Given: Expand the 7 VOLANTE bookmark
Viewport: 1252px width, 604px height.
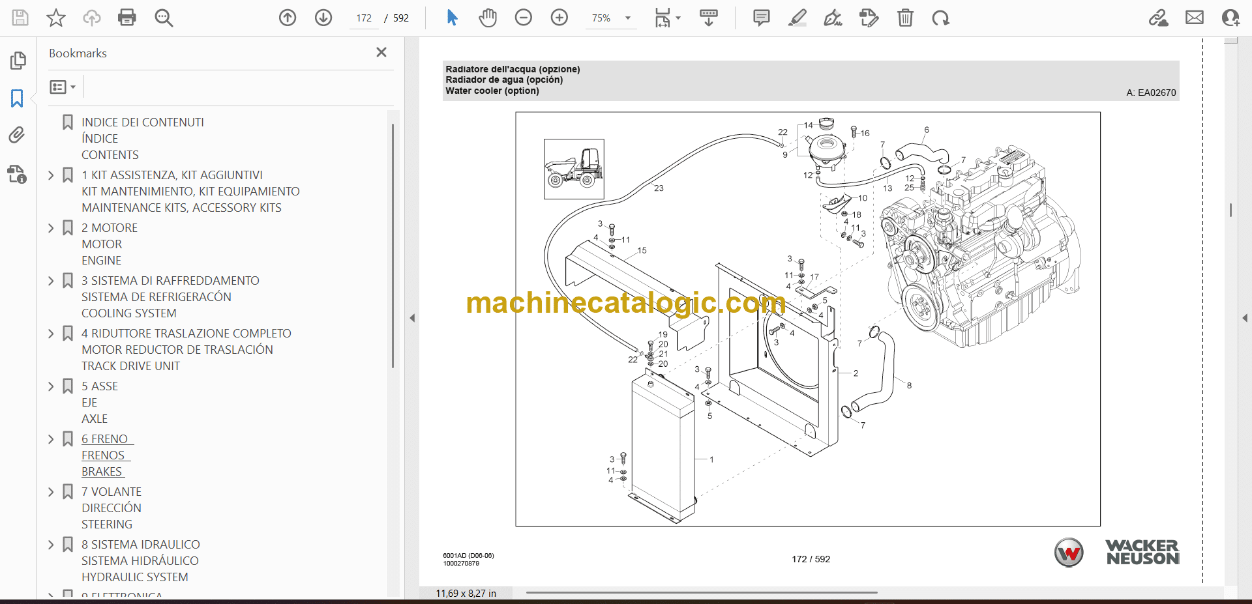Looking at the screenshot, I should tap(51, 491).
